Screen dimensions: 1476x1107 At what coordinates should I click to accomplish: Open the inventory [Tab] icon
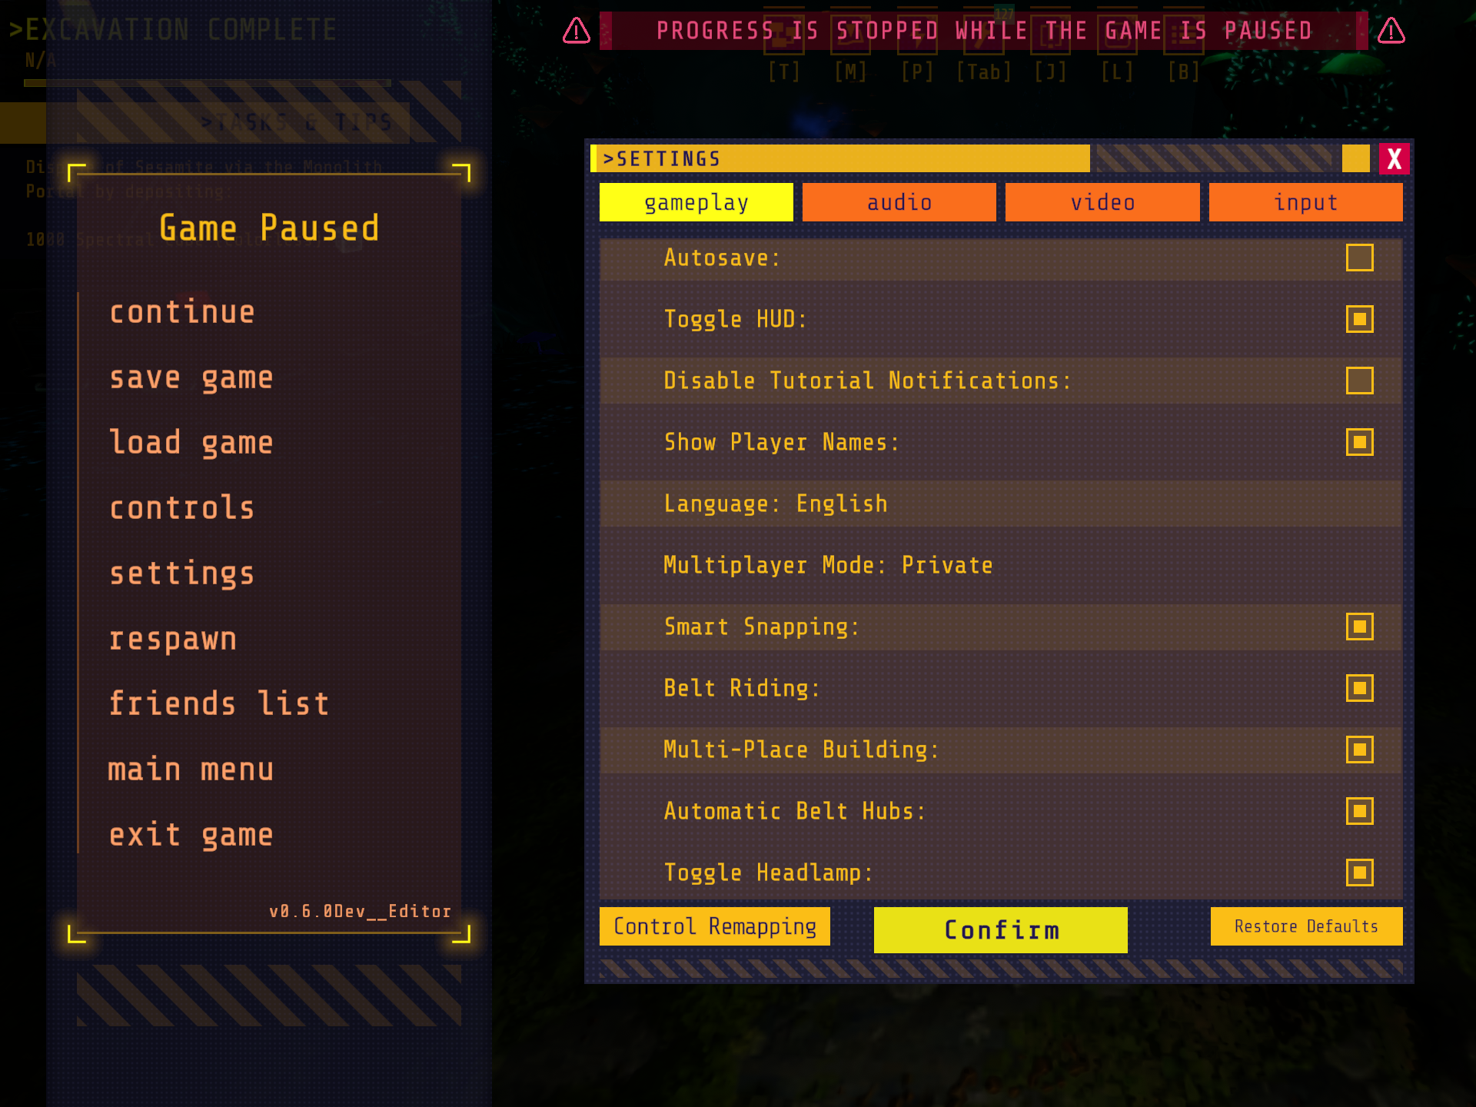pos(985,34)
